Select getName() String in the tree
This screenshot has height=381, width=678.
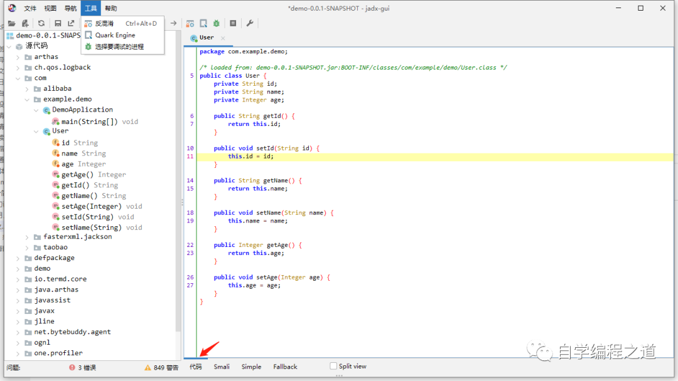point(94,196)
